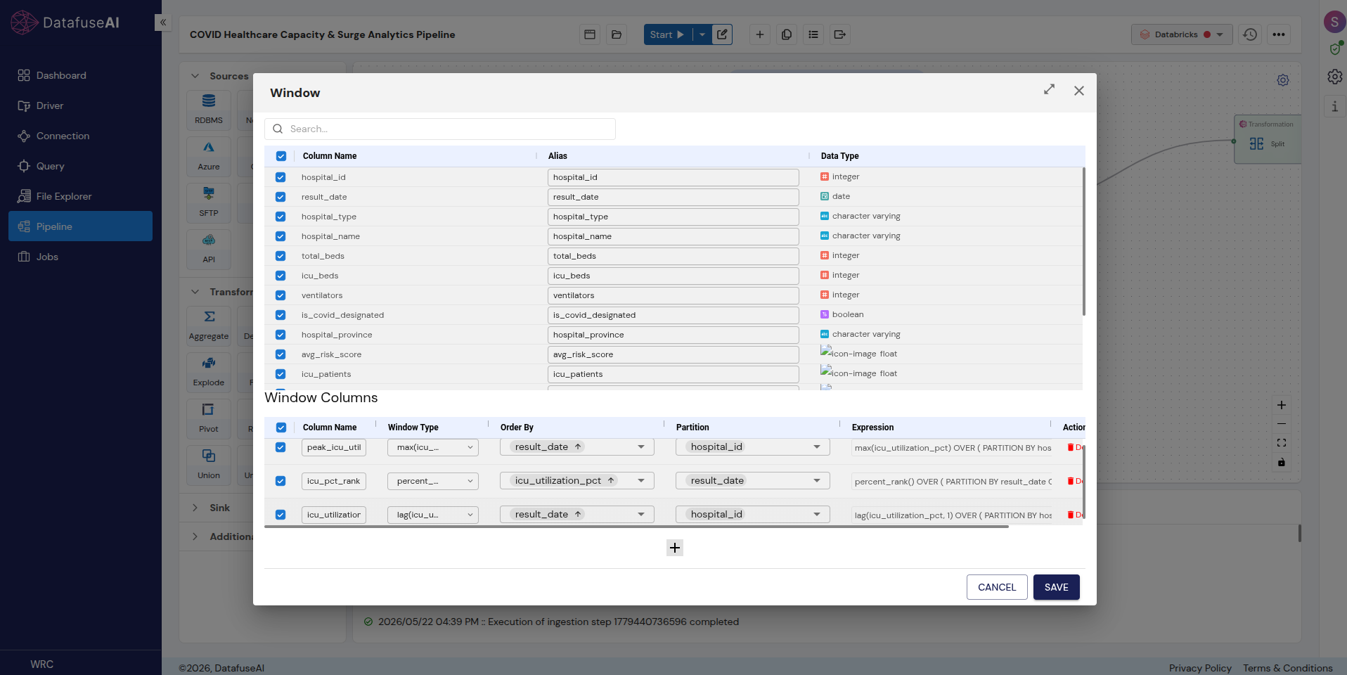Collapse the left sidebar with arrow icon

162,22
